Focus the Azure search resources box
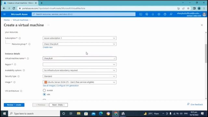 pyautogui.click(x=84, y=14)
